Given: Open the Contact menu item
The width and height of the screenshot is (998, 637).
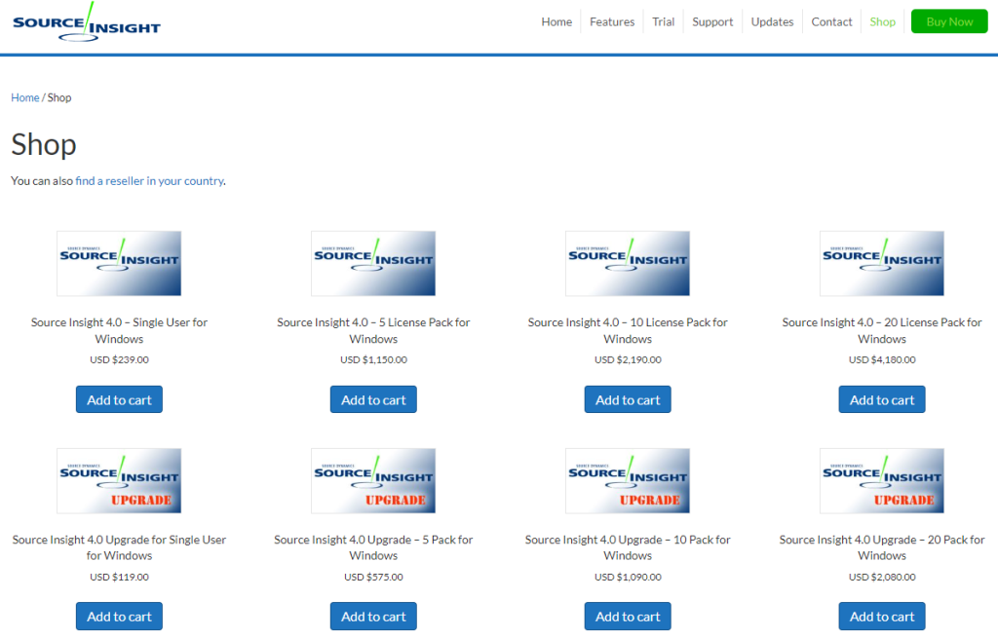Looking at the screenshot, I should [x=831, y=21].
